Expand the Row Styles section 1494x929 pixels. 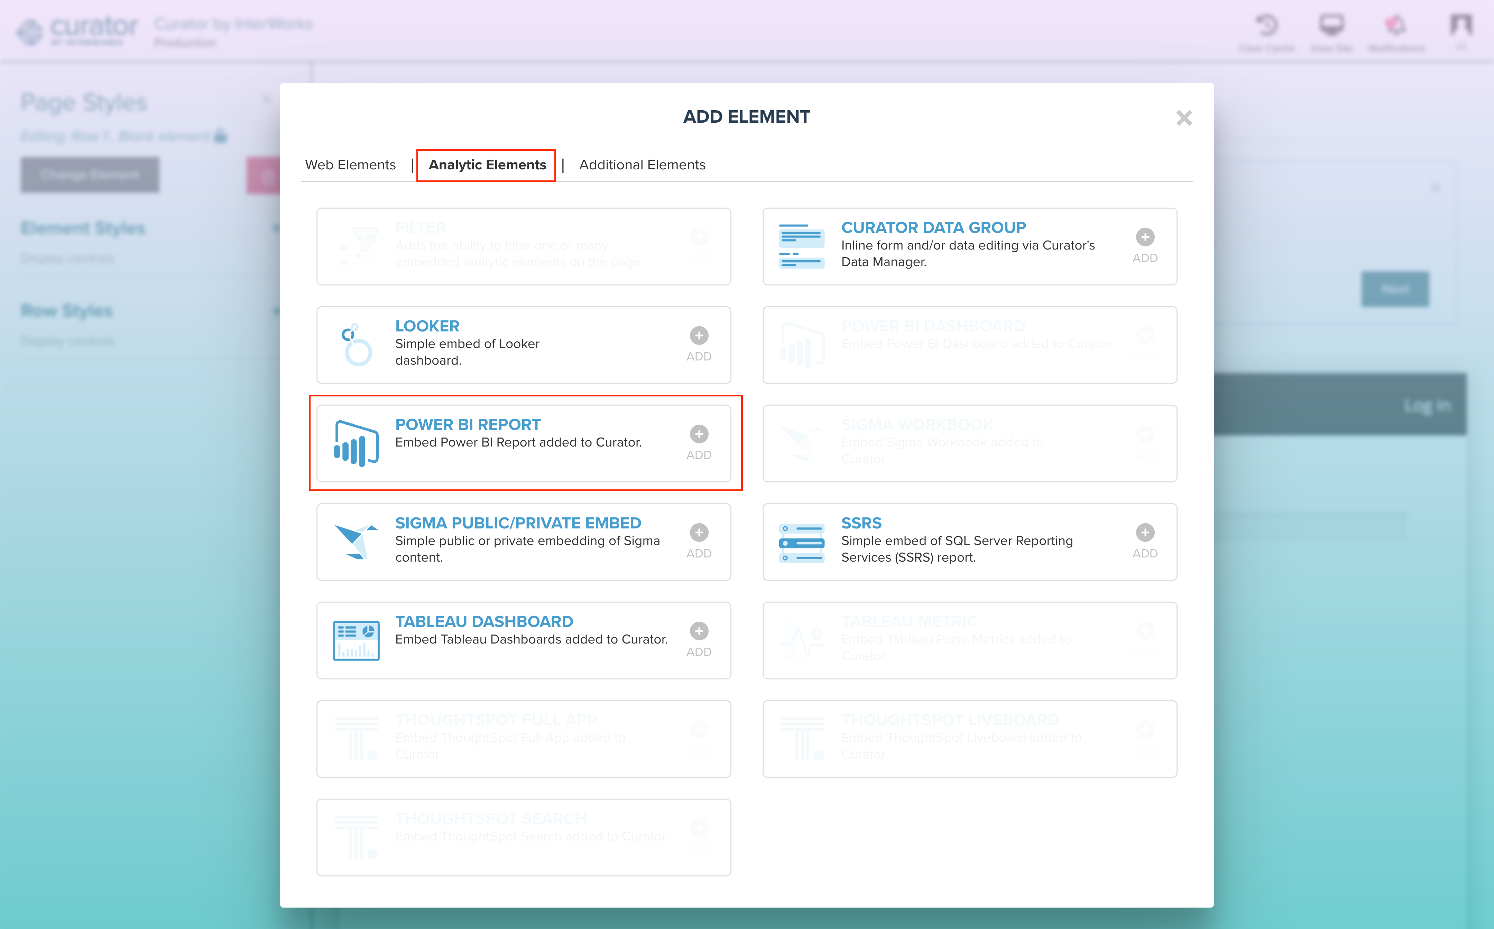(275, 310)
